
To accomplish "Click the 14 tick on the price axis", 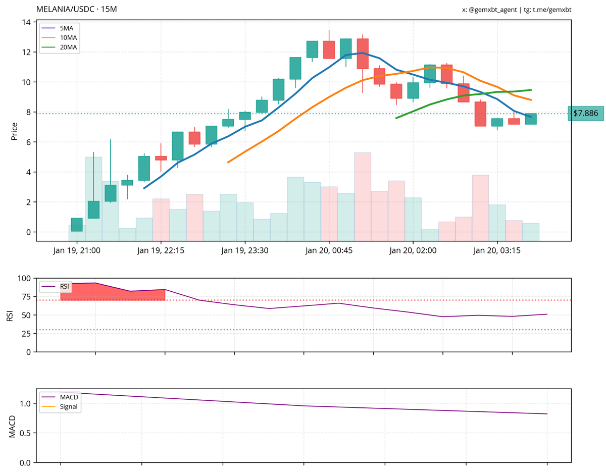I will click(x=26, y=22).
